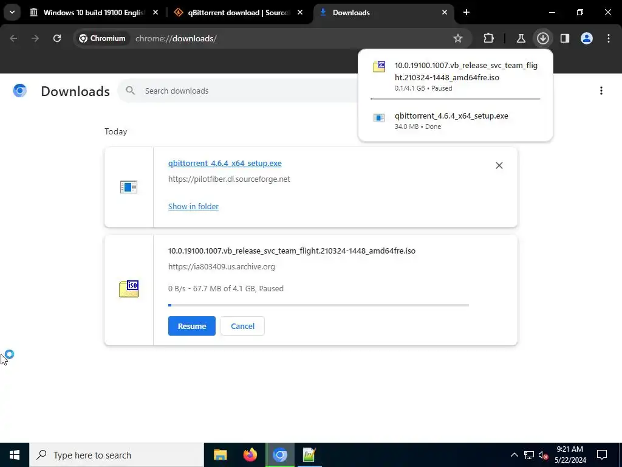Viewport: 622px width, 467px height.
Task: Open the side panel icon
Action: [x=565, y=38]
